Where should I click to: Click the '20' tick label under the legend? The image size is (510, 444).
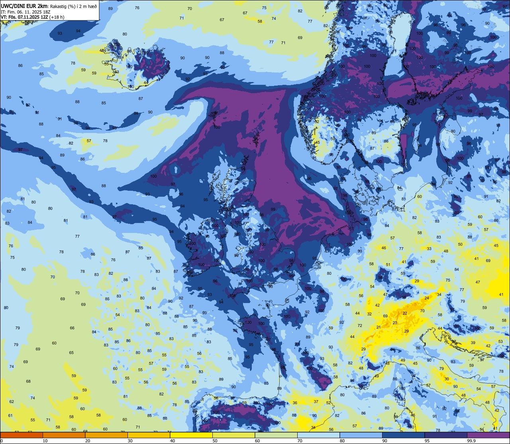pos(88,441)
